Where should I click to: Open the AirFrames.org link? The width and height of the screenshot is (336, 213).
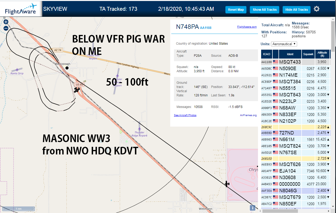tap(248, 115)
